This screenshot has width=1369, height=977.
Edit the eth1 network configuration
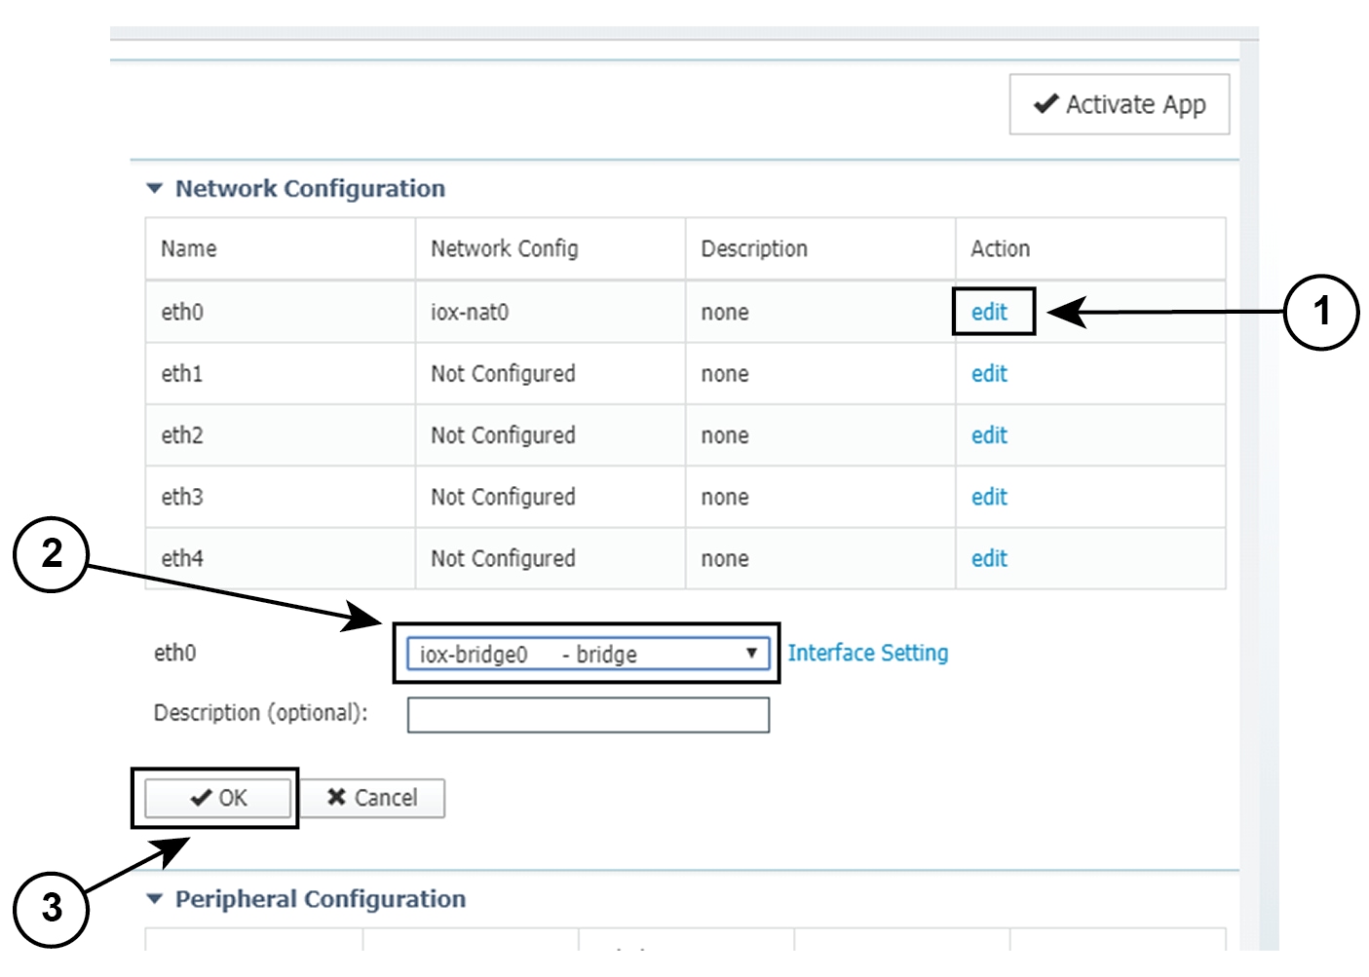[x=989, y=373]
